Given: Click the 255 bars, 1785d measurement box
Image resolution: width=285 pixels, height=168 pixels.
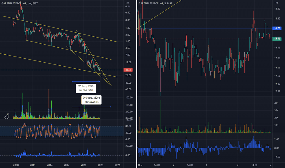Looking at the screenshot, I should 86,89.
